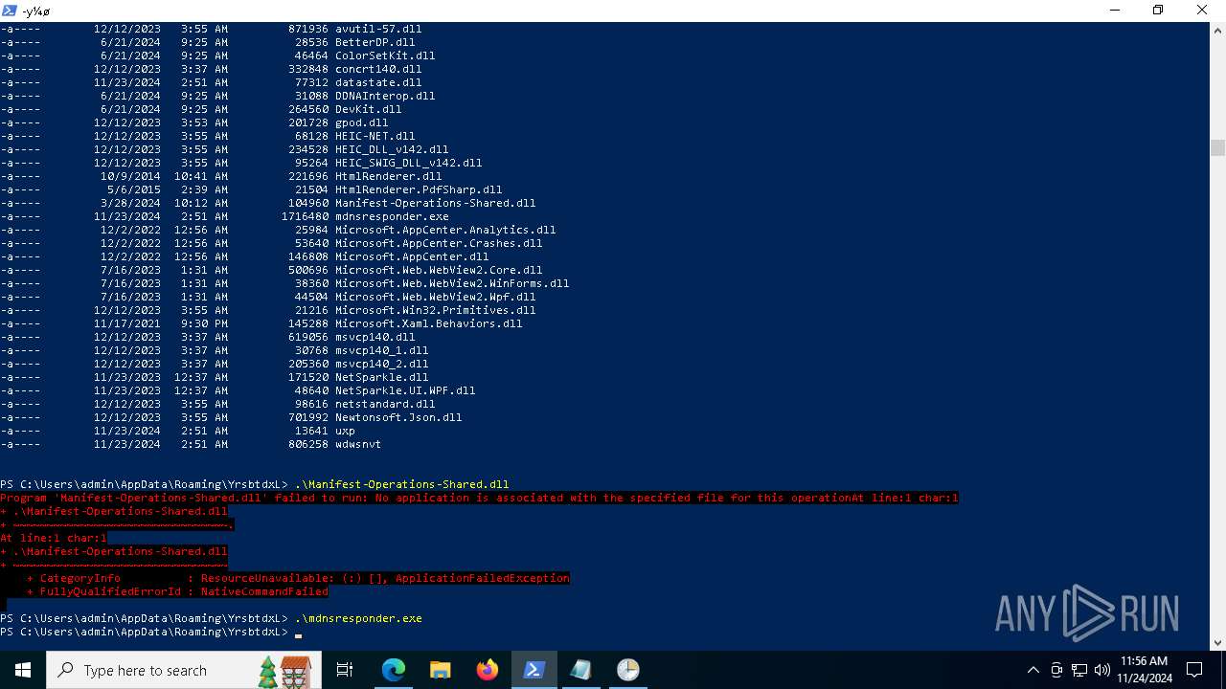1226x689 pixels.
Task: Open the Action Center notifications
Action: pos(1194,670)
